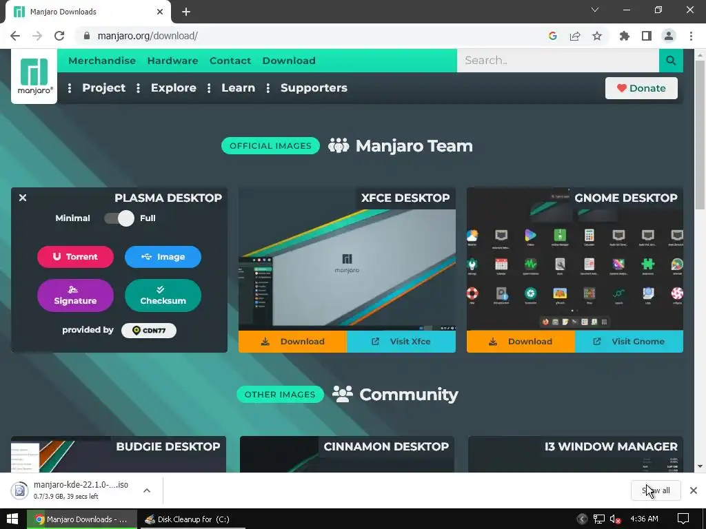This screenshot has height=529, width=706.
Task: Click the CDN77 provider badge
Action: (x=149, y=331)
